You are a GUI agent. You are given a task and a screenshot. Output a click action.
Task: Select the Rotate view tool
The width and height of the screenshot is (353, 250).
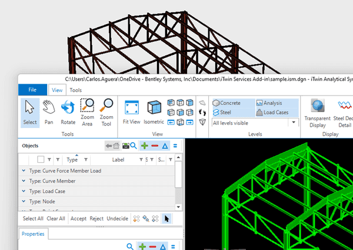click(x=68, y=112)
